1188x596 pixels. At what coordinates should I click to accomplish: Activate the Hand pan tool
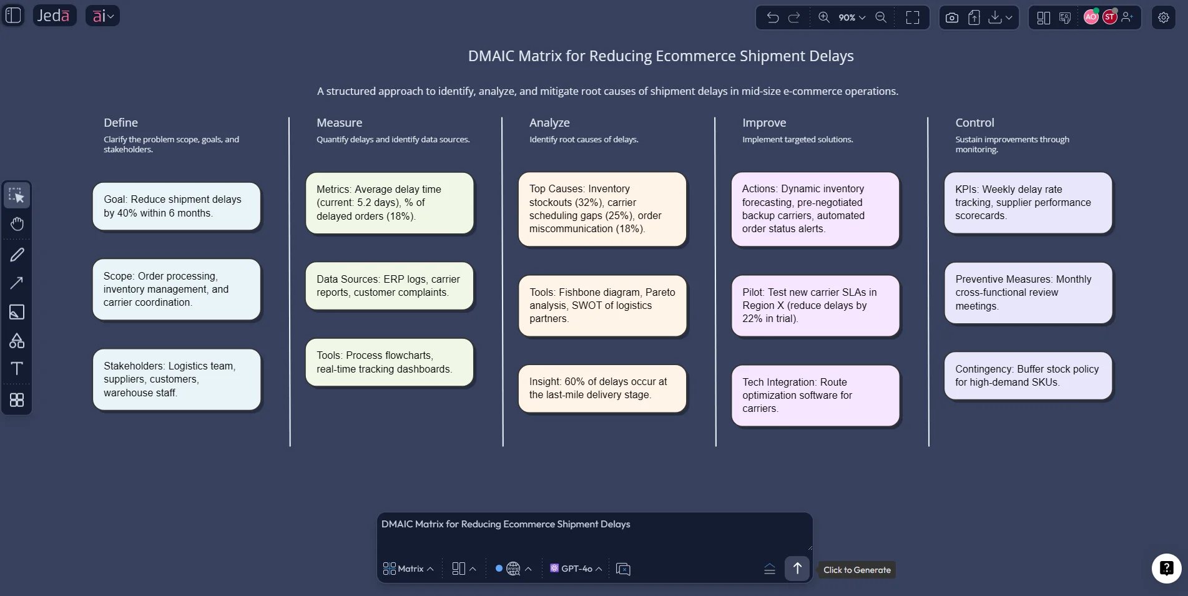[x=17, y=224]
